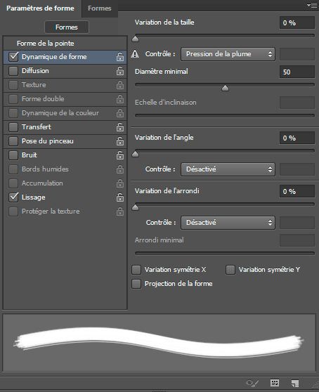Image resolution: width=319 pixels, height=392 pixels.
Task: Toggle lock icon for Bruit
Action: pos(120,155)
